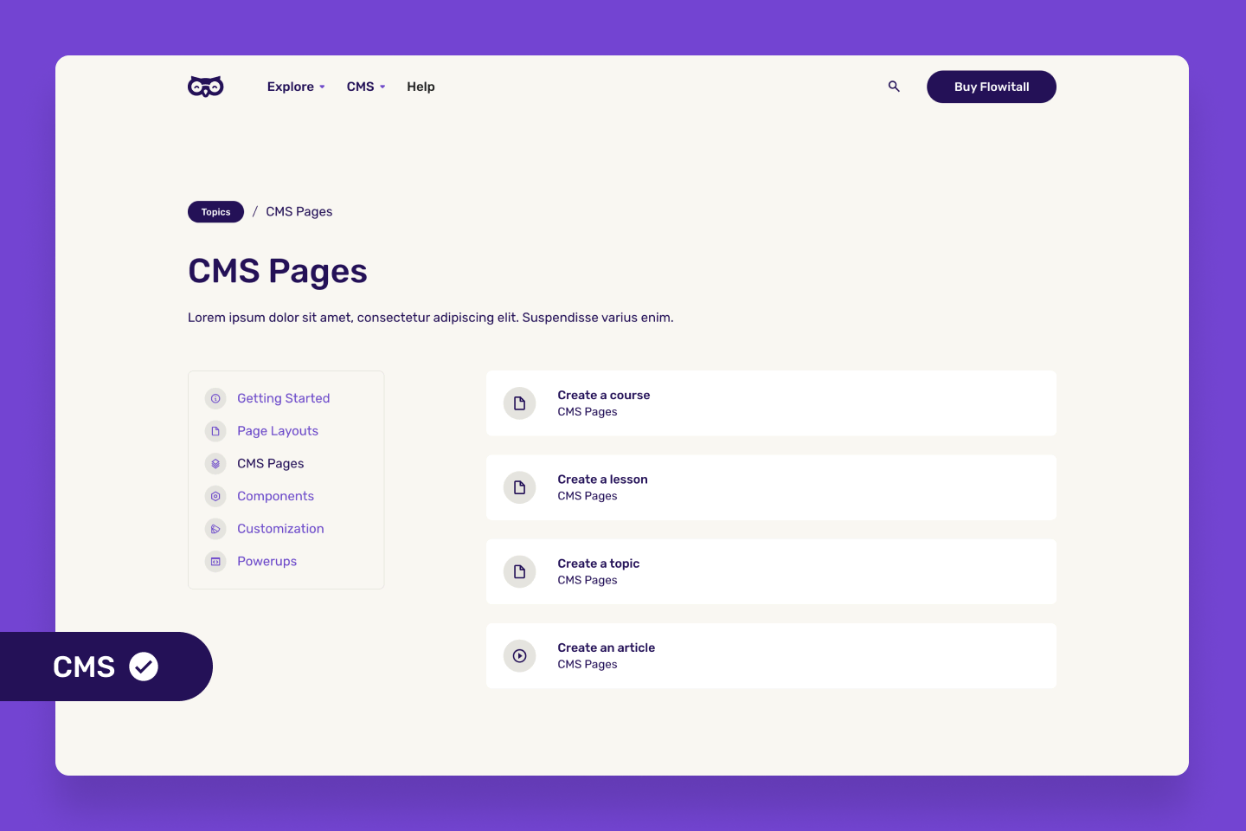Select the Page Layouts document icon

click(x=215, y=430)
